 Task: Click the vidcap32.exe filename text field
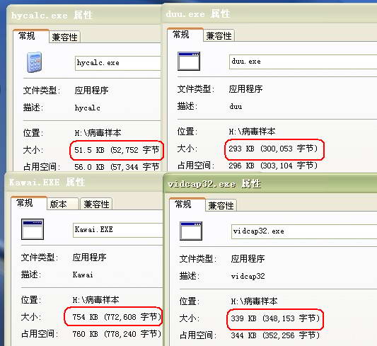[x=304, y=231]
